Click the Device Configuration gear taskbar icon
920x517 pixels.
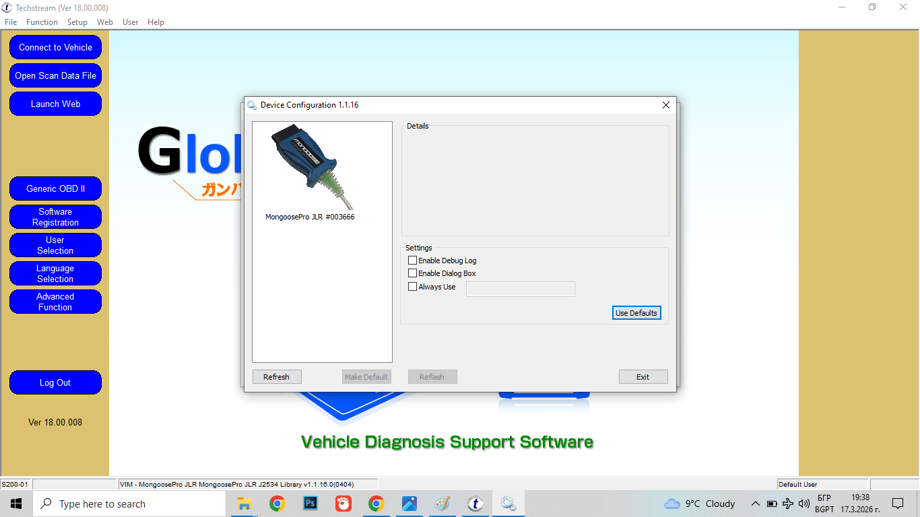pos(508,504)
